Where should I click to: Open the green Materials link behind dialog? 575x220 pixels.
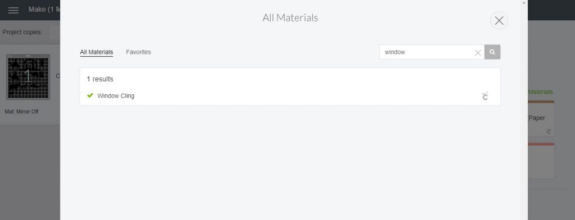[x=540, y=92]
